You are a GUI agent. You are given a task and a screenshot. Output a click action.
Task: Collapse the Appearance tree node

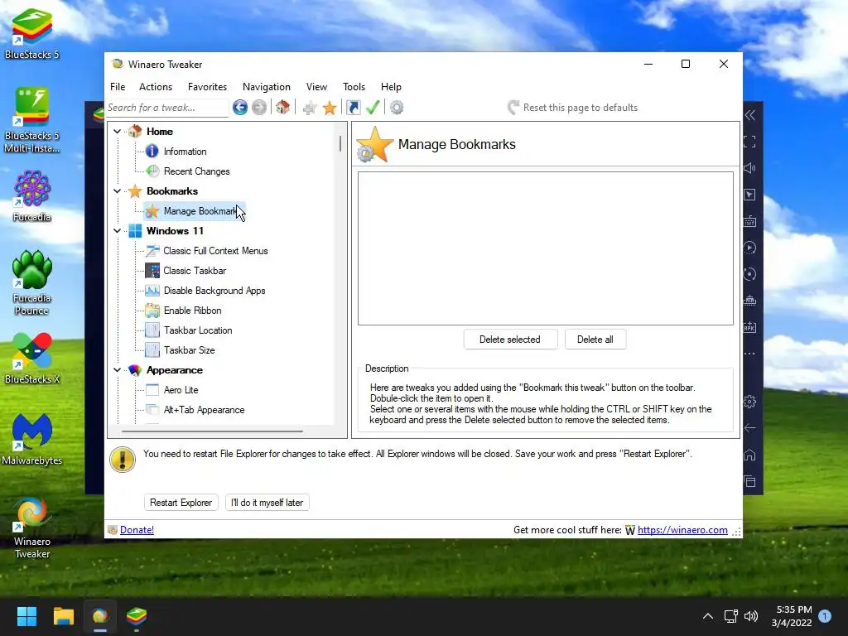[x=118, y=370]
